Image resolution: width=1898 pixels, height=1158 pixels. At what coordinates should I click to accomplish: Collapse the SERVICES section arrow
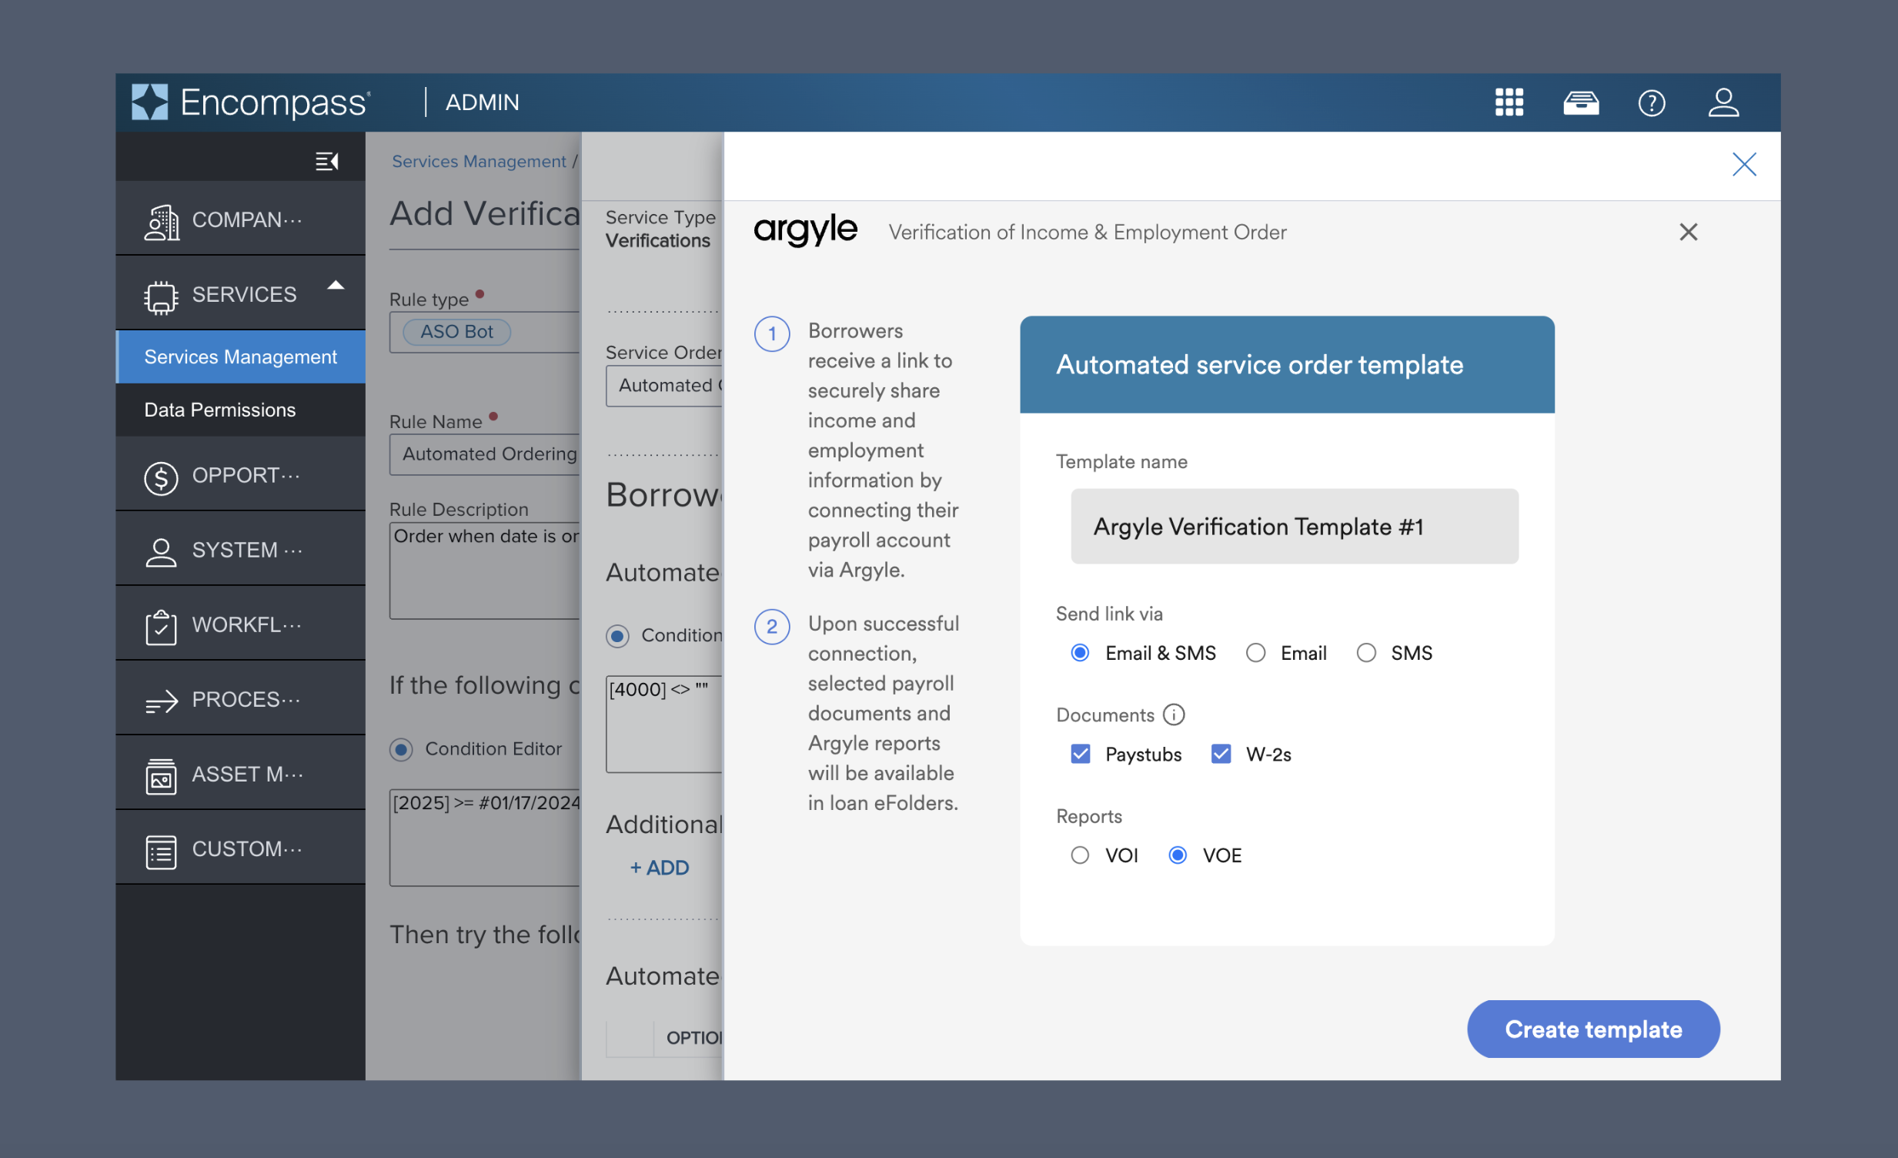click(335, 285)
